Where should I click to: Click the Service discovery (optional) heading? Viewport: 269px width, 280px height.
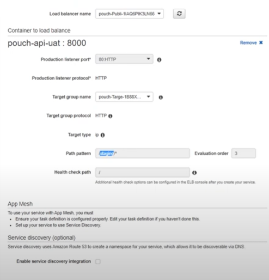click(x=41, y=238)
